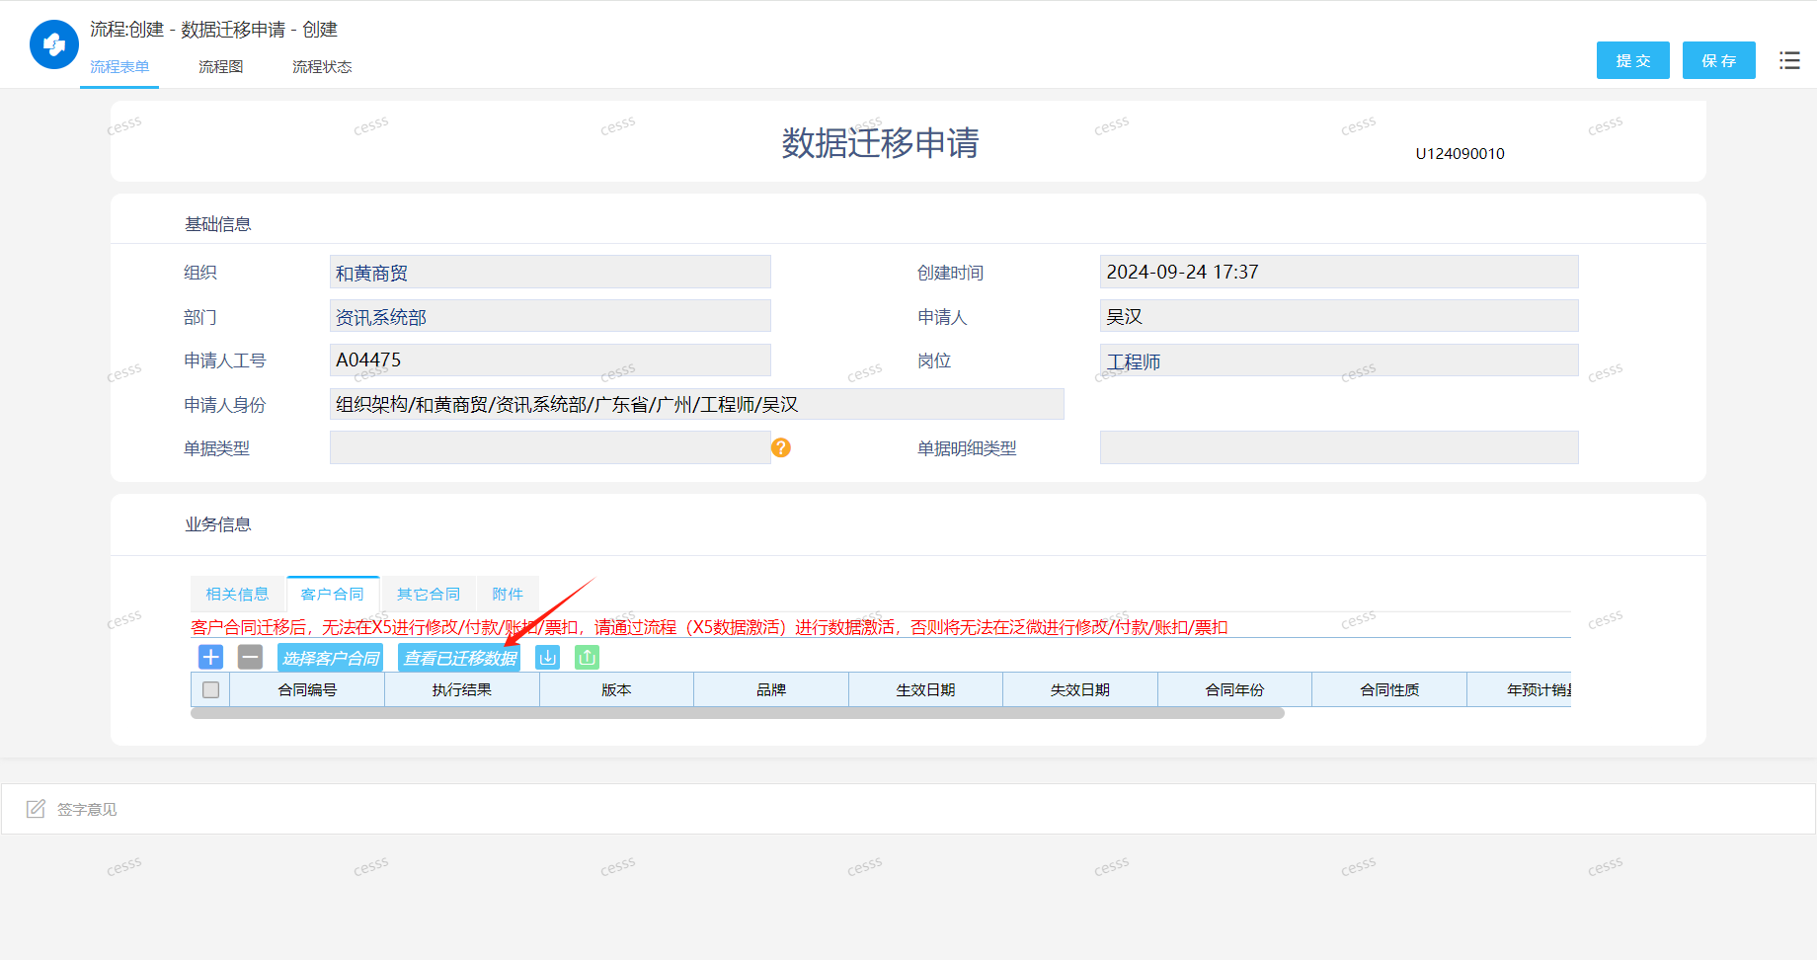Click the 选择客户合同 button

pyautogui.click(x=331, y=658)
